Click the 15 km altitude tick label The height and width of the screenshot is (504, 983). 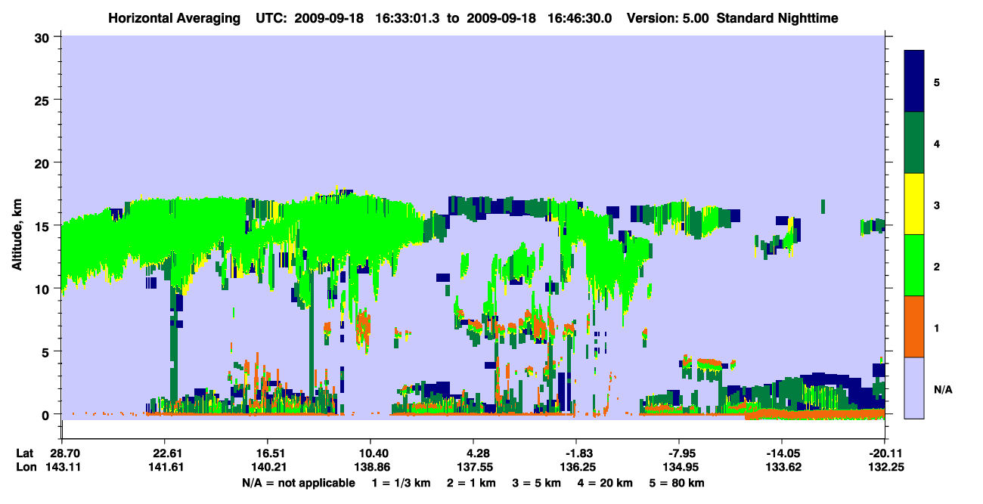(44, 225)
